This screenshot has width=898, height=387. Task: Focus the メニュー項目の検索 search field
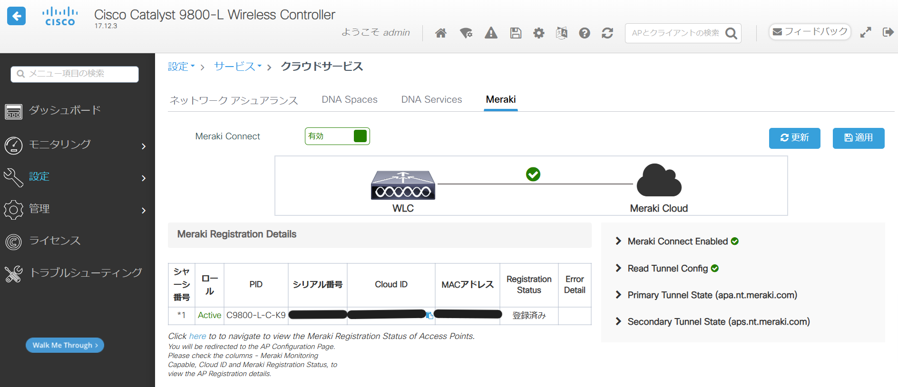pos(75,74)
